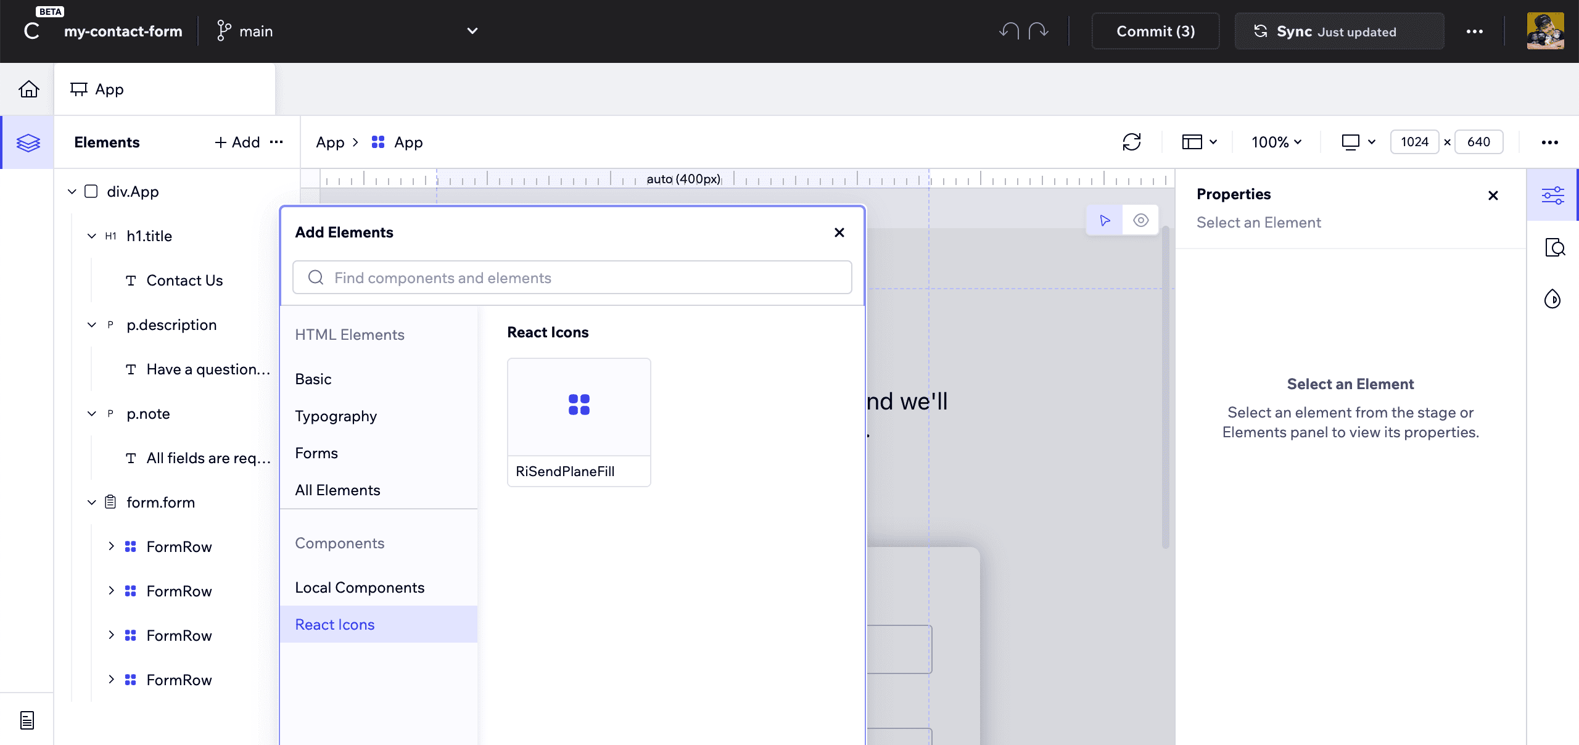This screenshot has height=745, width=1579.
Task: Open the Properties sliders panel
Action: click(1552, 196)
